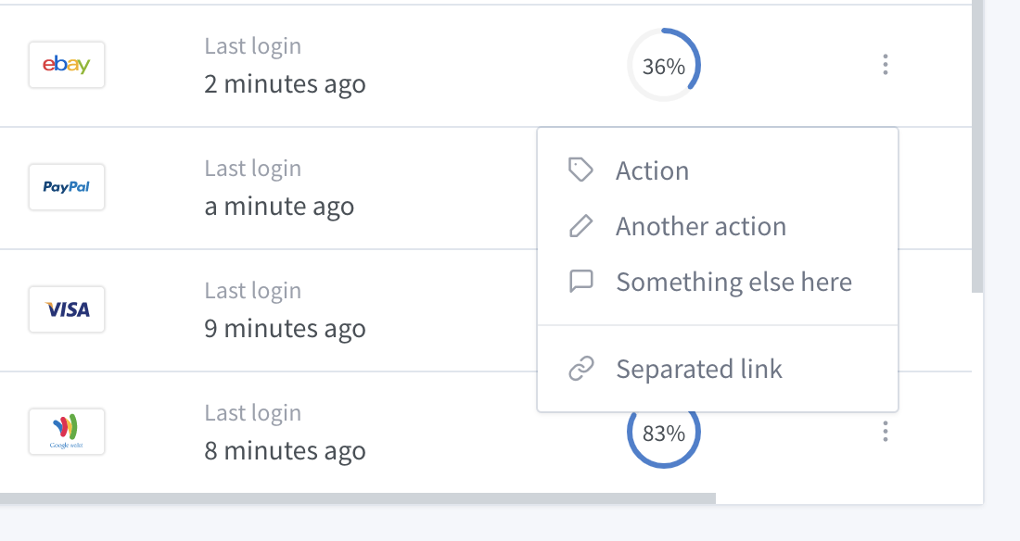This screenshot has width=1020, height=541.
Task: Click the pencil icon beside Another action
Action: (x=582, y=225)
